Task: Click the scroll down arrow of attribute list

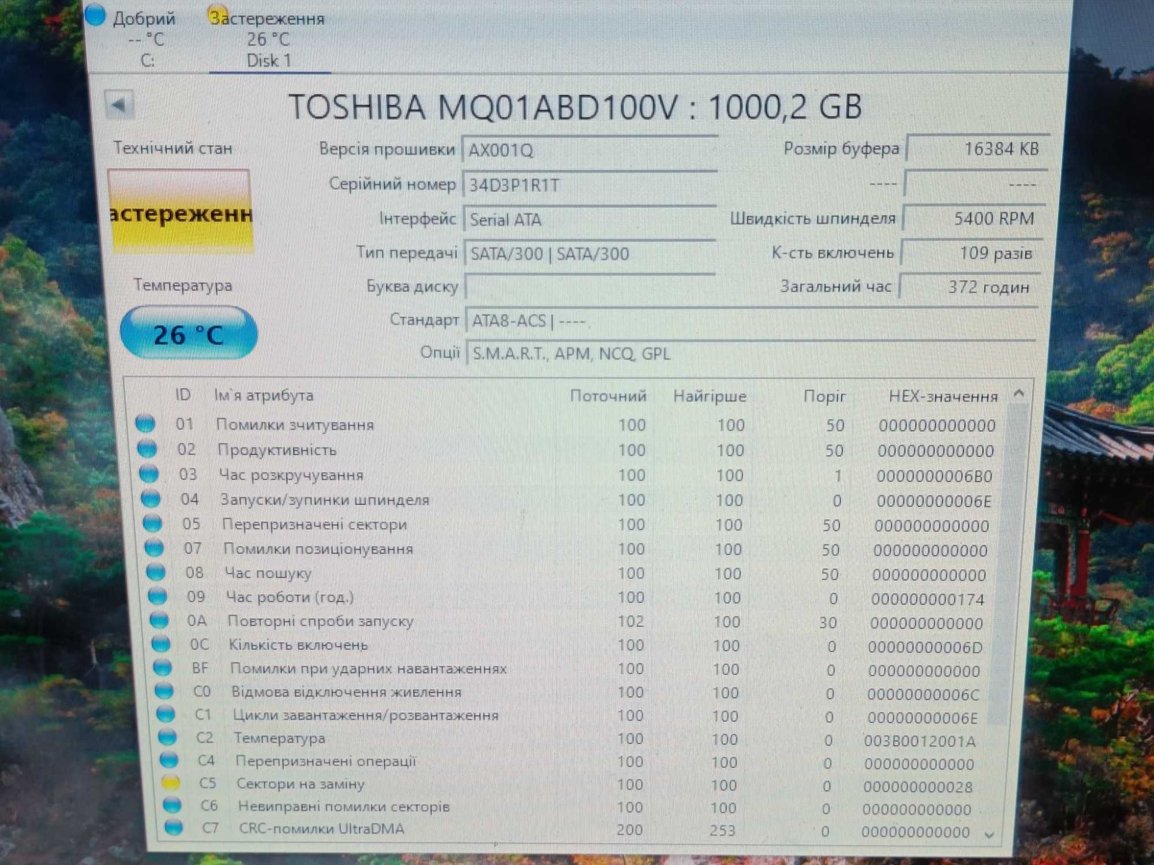Action: pos(990,834)
